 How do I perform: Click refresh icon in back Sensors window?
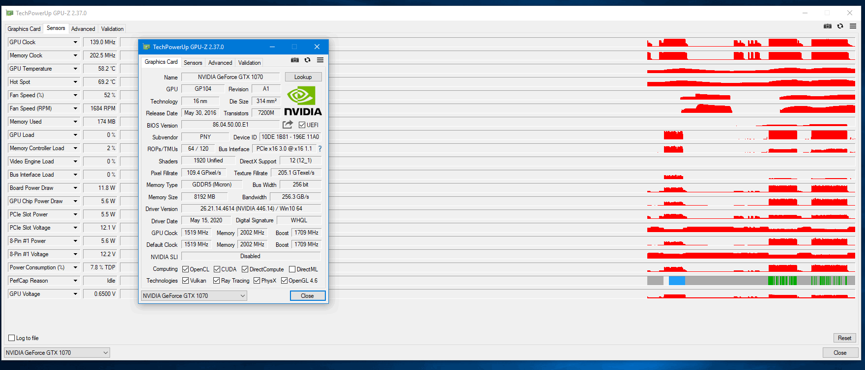pyautogui.click(x=840, y=26)
